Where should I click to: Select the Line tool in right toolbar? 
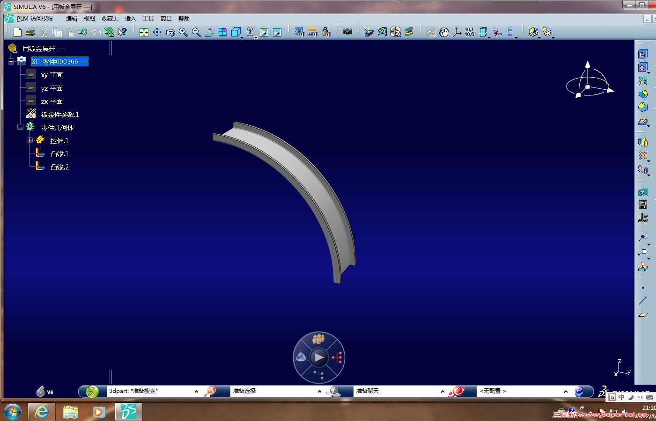pos(643,301)
